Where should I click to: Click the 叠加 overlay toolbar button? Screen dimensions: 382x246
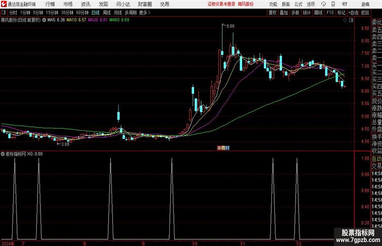click(x=284, y=13)
